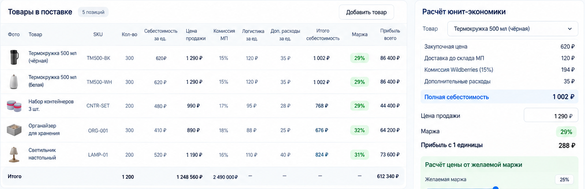Click the Прибыль всего column header
585x189 pixels.
[x=390, y=35]
